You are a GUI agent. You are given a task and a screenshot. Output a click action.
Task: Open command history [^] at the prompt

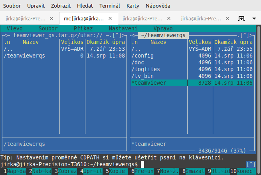tap(251, 165)
